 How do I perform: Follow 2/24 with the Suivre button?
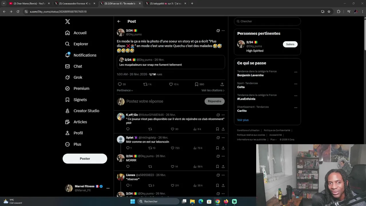point(290,44)
